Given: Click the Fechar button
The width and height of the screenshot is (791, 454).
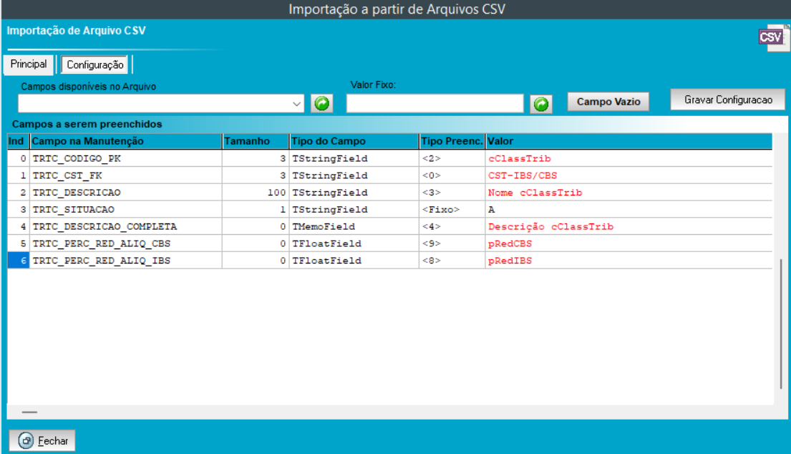Looking at the screenshot, I should pyautogui.click(x=42, y=441).
